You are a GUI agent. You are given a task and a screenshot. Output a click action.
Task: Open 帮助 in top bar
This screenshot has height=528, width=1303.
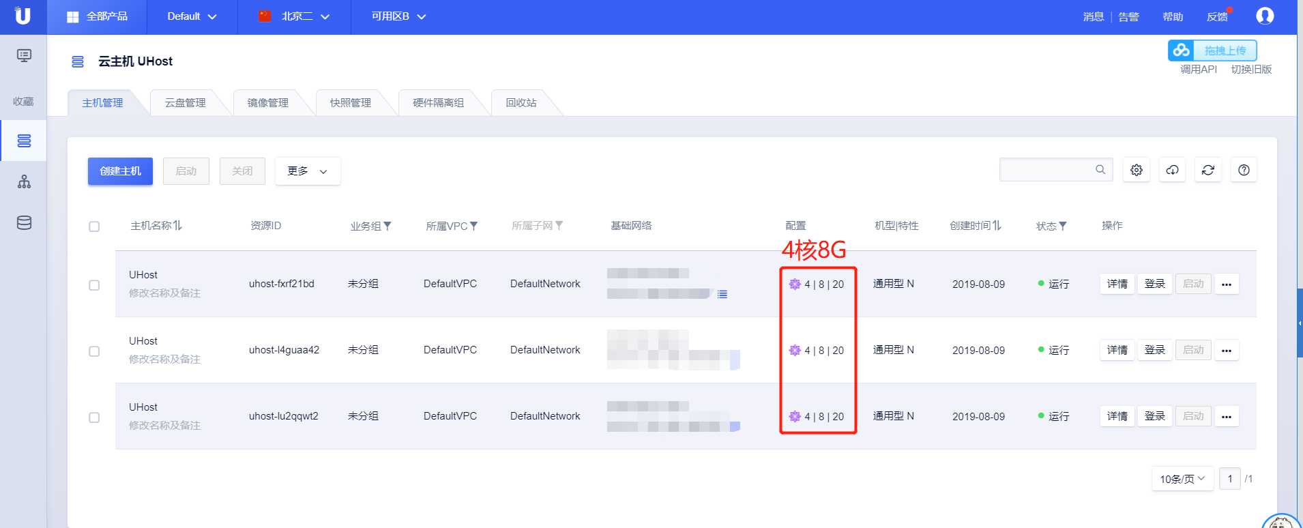(x=1173, y=17)
